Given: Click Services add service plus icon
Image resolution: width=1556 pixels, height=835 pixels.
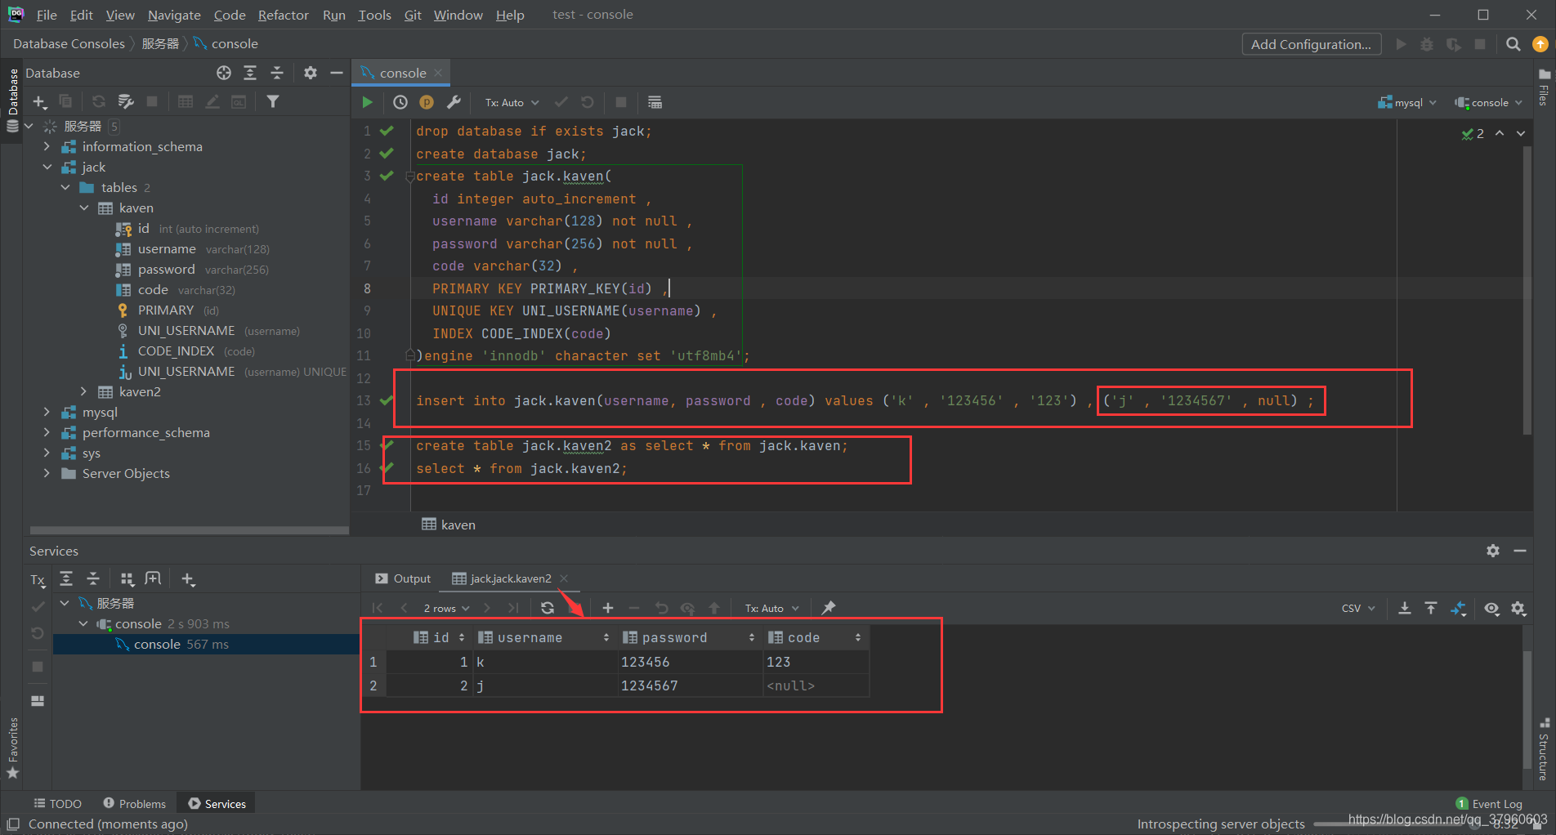Looking at the screenshot, I should tap(188, 579).
